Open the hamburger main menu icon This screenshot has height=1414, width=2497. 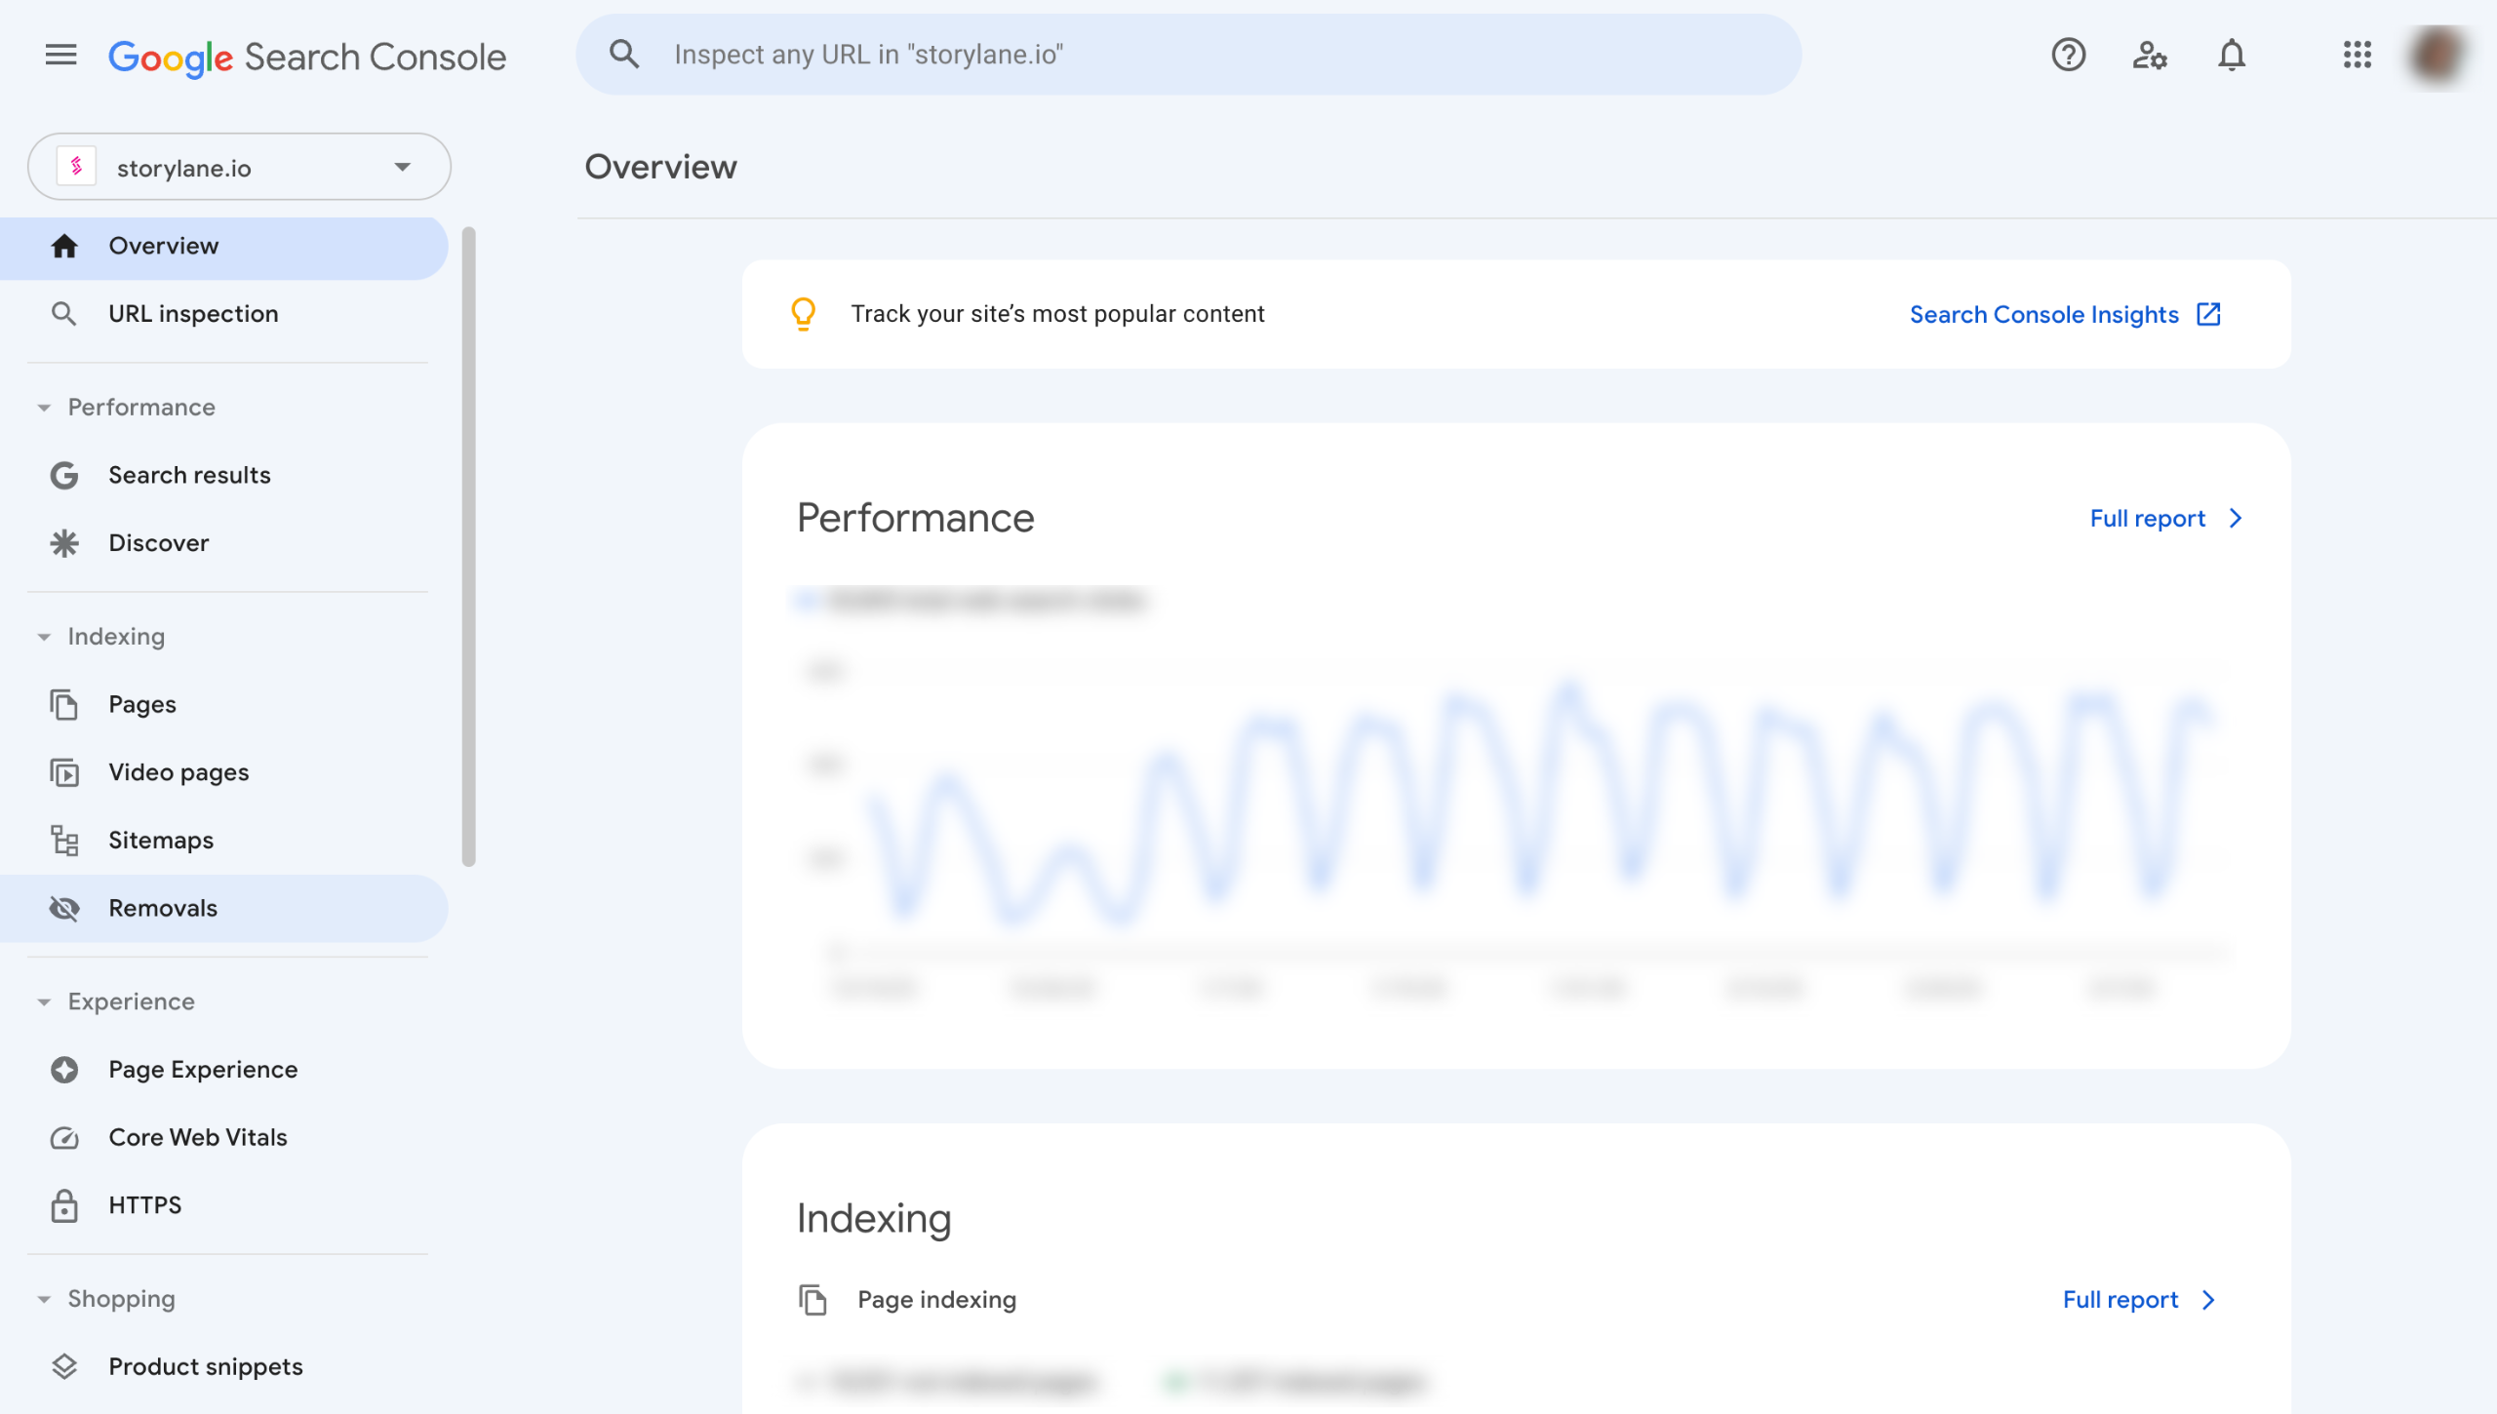[60, 56]
